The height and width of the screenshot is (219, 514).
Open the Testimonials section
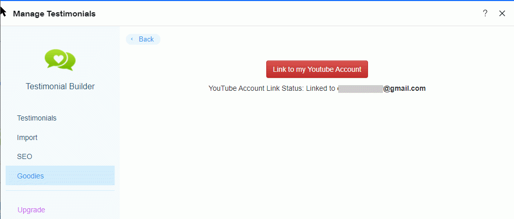point(36,118)
